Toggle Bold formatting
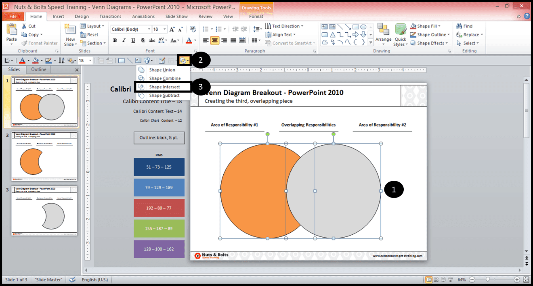533x286 pixels. pyautogui.click(x=115, y=40)
